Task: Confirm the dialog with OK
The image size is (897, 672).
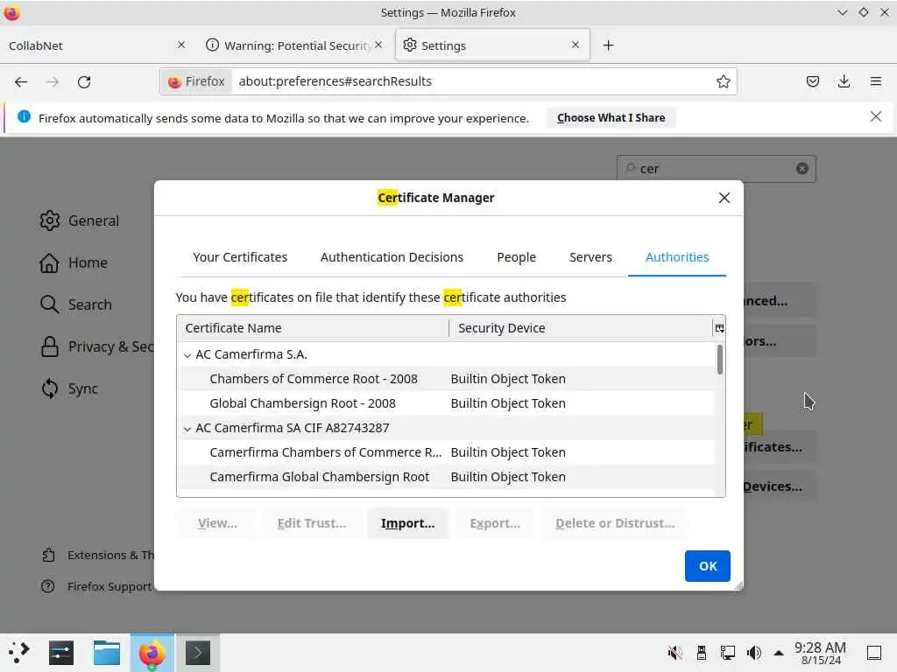Action: tap(708, 566)
